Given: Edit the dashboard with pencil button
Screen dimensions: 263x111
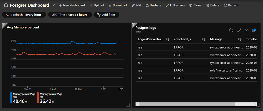Looking at the screenshot, I should coord(136,5).
